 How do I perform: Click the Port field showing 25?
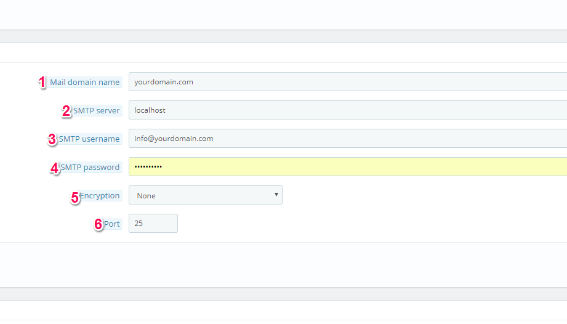pyautogui.click(x=153, y=223)
